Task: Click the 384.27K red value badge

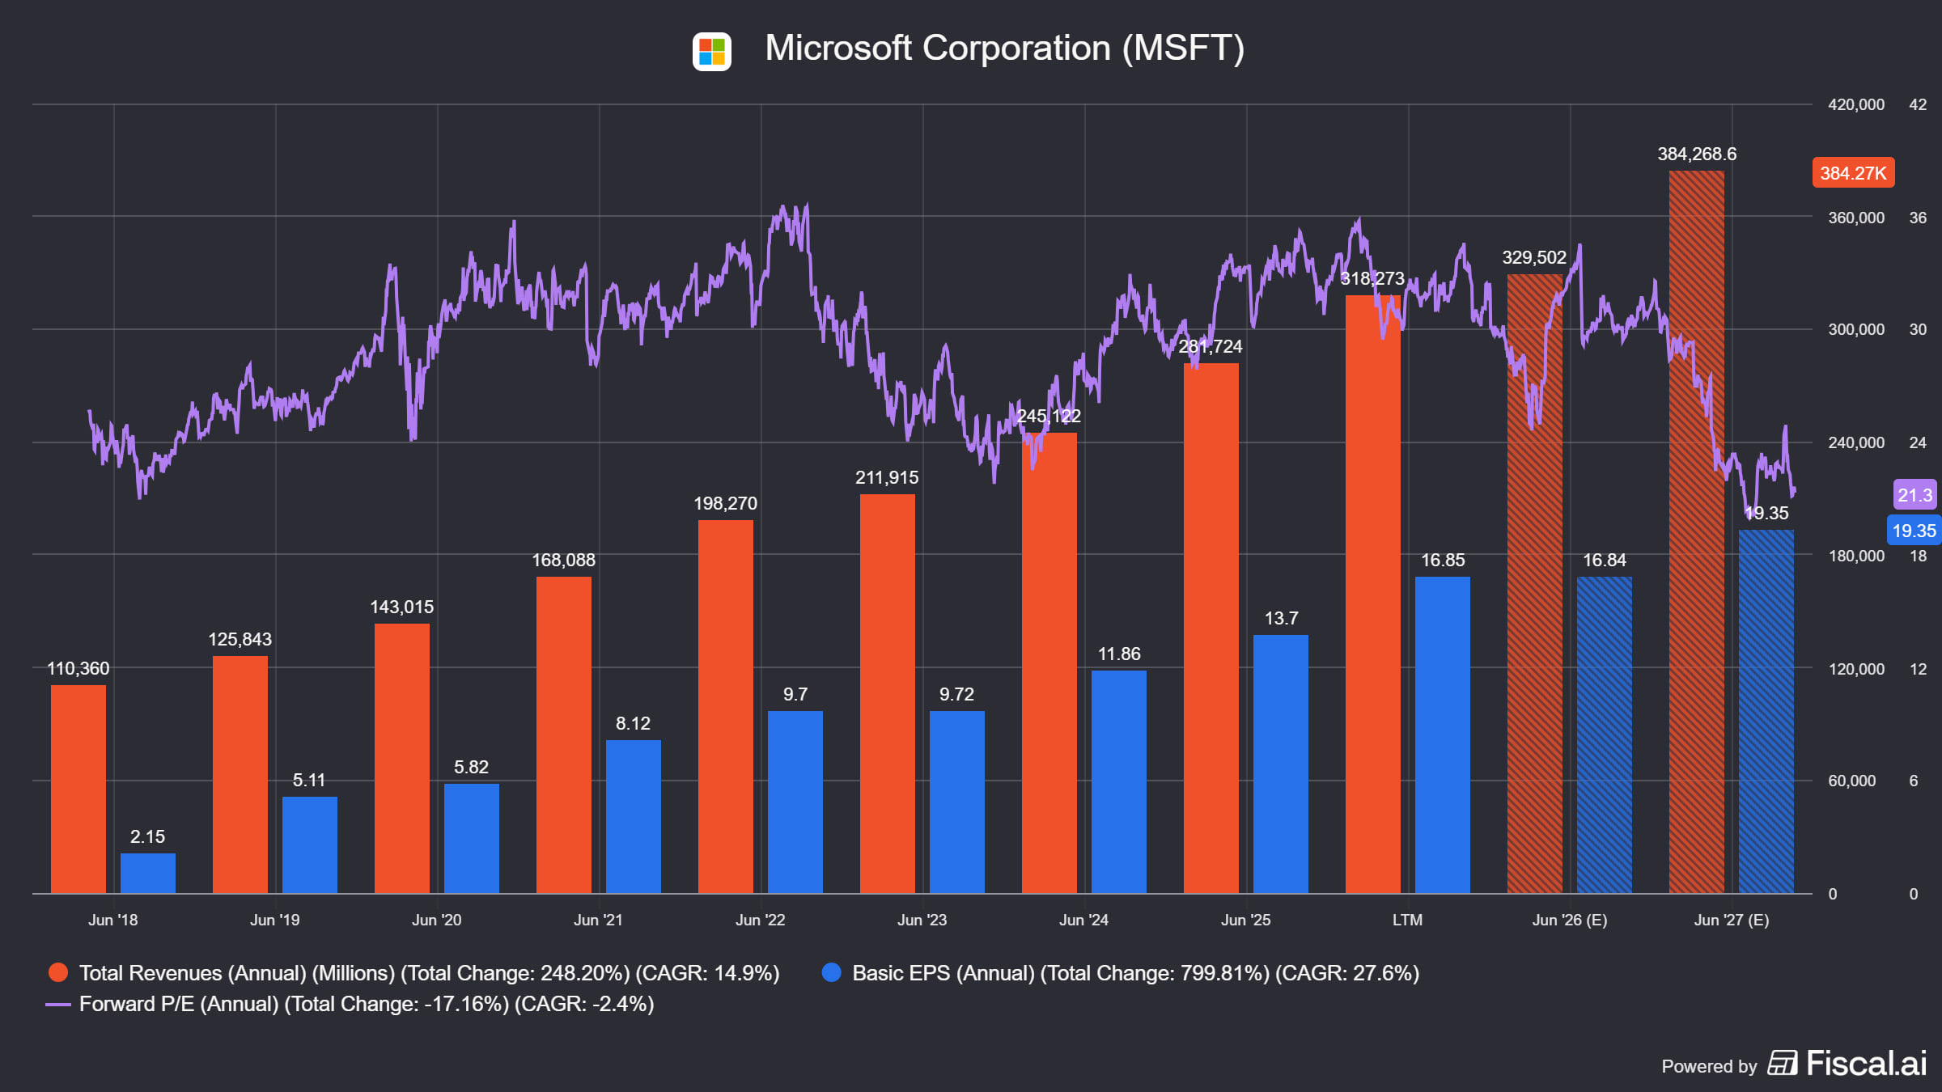Action: click(x=1853, y=172)
